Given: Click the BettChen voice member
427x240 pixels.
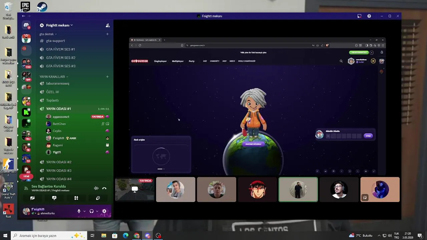Looking at the screenshot, I should click(77, 124).
